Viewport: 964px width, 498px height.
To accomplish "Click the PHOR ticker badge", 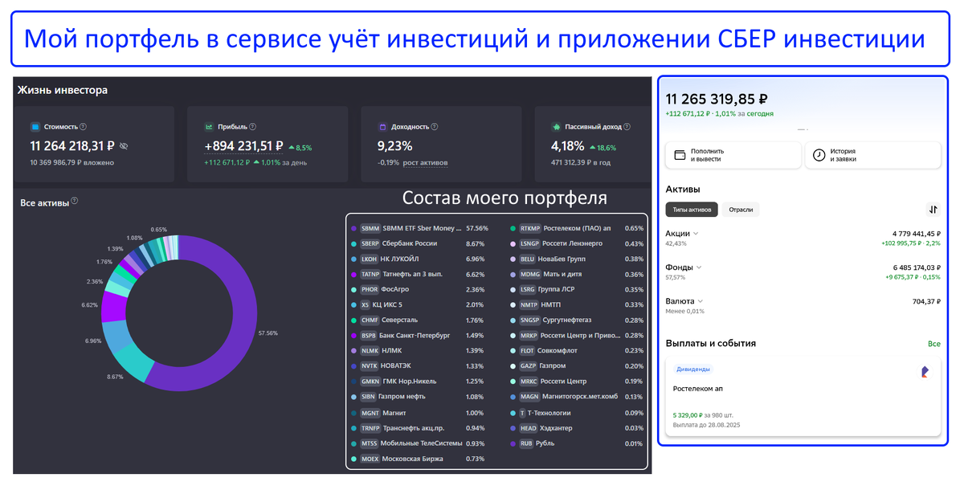I will pos(370,289).
